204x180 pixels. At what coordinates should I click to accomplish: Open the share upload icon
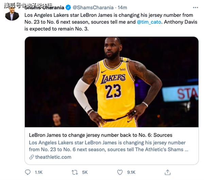168,172
